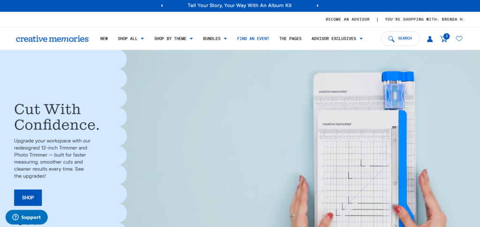Click the Become An Advisor link
The image size is (480, 227).
point(347,20)
